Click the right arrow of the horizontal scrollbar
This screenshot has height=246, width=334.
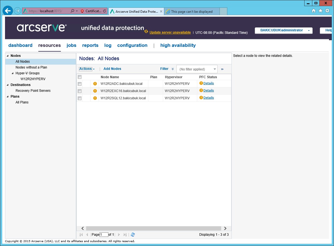[225, 229]
